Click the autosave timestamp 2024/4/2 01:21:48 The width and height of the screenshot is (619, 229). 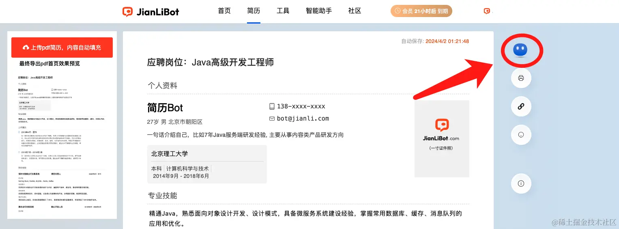(x=447, y=41)
